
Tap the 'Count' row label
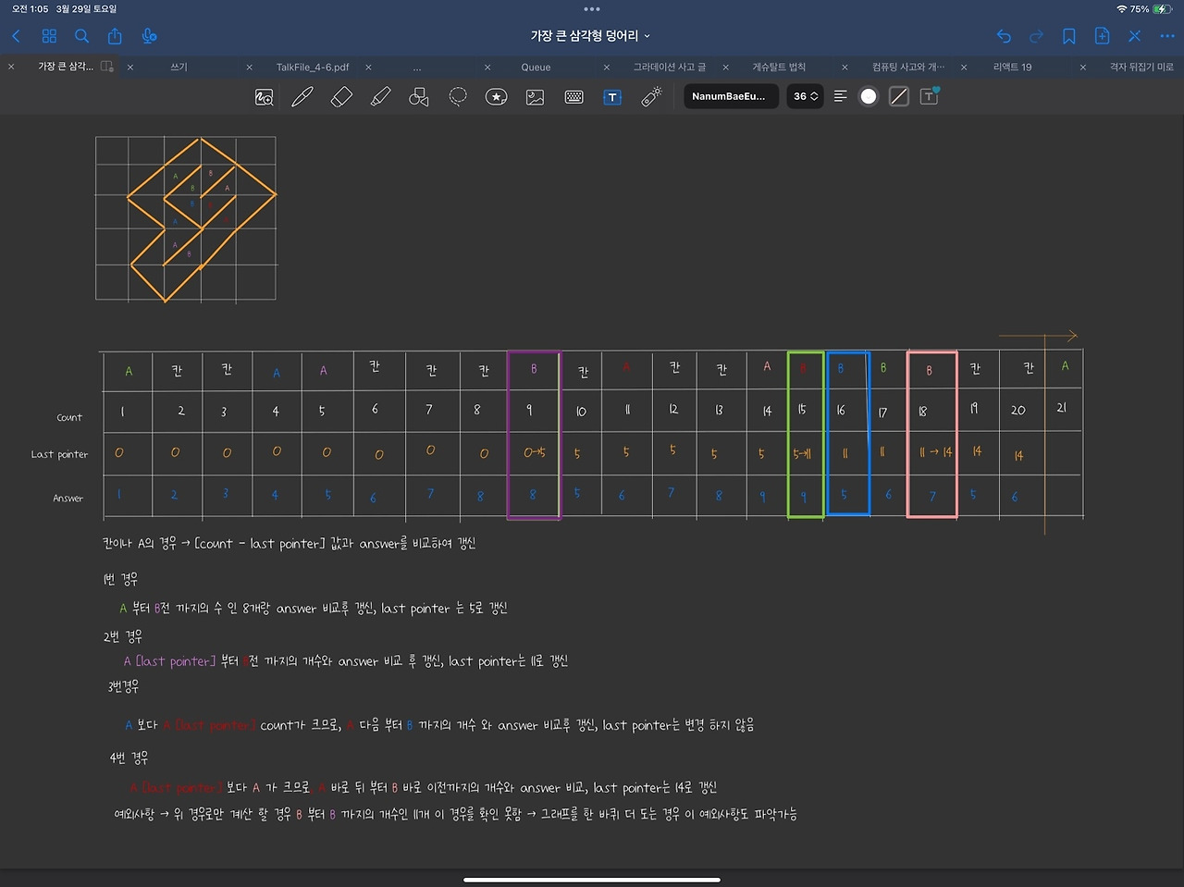pos(69,418)
